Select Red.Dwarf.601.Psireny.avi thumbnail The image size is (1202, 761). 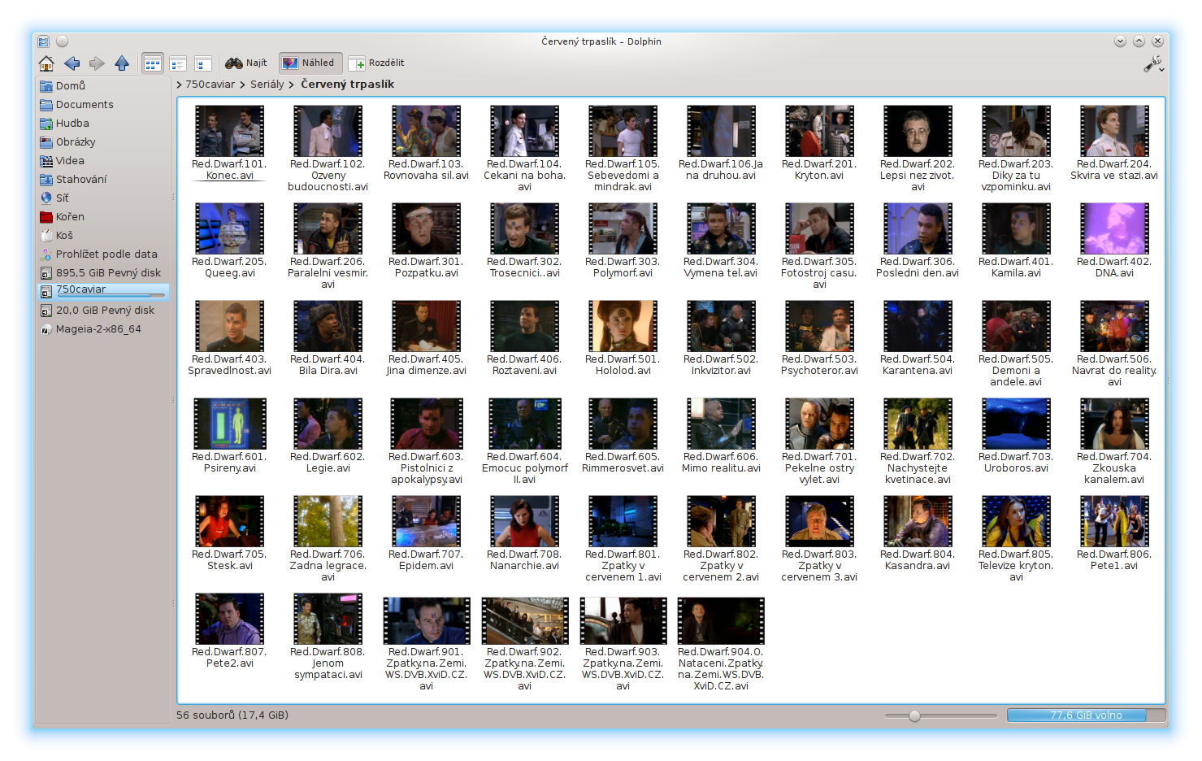coord(229,424)
